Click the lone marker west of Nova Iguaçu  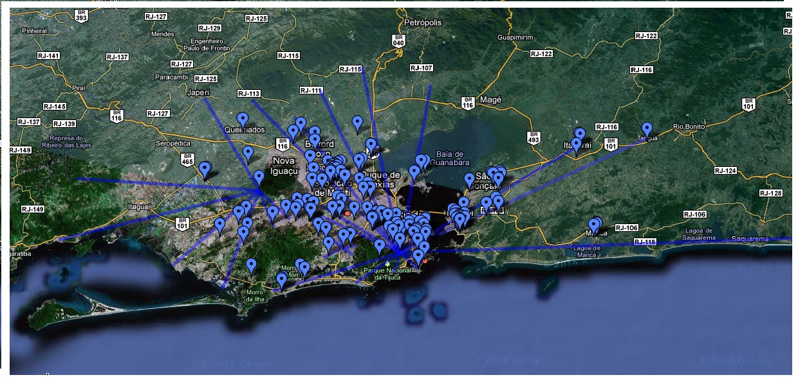click(205, 167)
